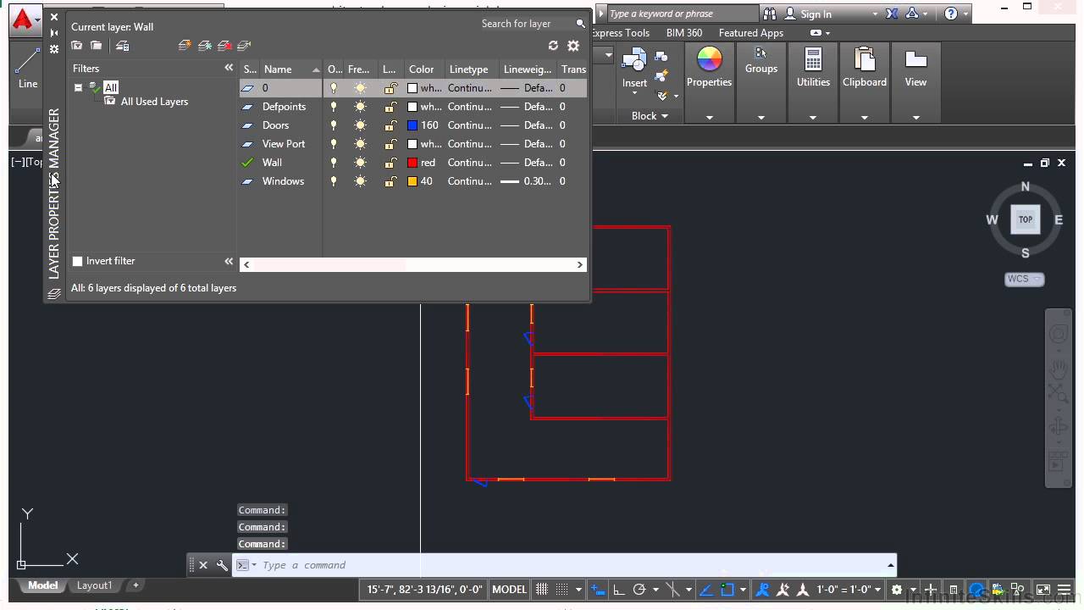Click New Layer VP Frozen icon
The width and height of the screenshot is (1084, 610).
(x=205, y=46)
